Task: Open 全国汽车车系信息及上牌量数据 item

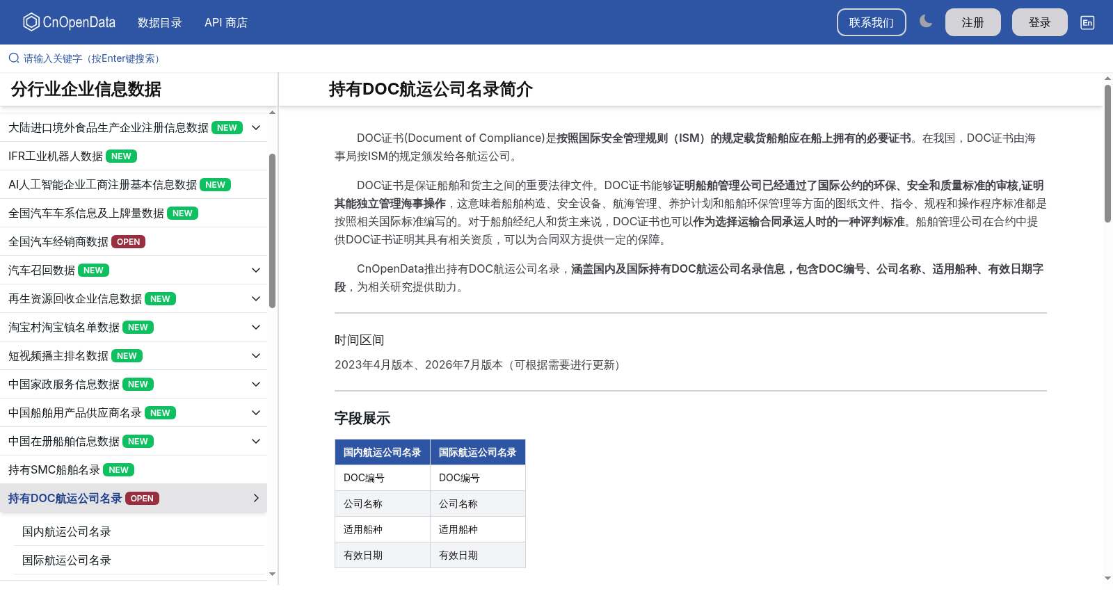Action: tap(134, 213)
